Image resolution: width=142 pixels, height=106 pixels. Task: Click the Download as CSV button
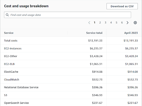click(x=122, y=6)
